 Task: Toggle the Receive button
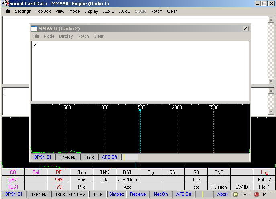(x=138, y=194)
